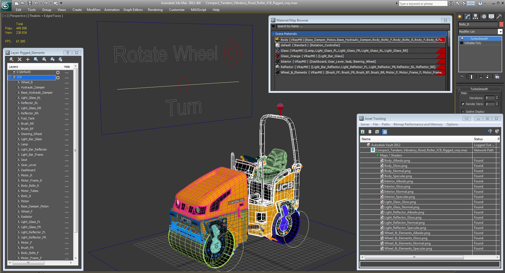Open the Hierarchy command panel tab
Viewport: 505px width, 273px height.
click(x=476, y=17)
